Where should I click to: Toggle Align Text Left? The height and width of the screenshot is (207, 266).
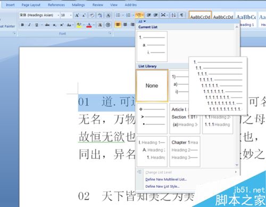pos(118,25)
